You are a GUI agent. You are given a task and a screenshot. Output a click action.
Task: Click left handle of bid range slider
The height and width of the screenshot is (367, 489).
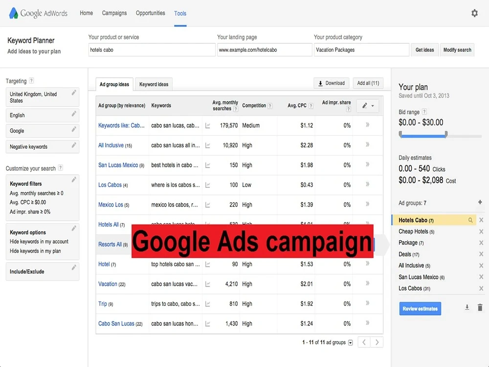pos(400,135)
